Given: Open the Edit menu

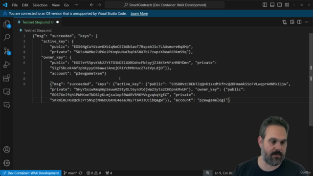Looking at the screenshot, I should pos(25,5).
